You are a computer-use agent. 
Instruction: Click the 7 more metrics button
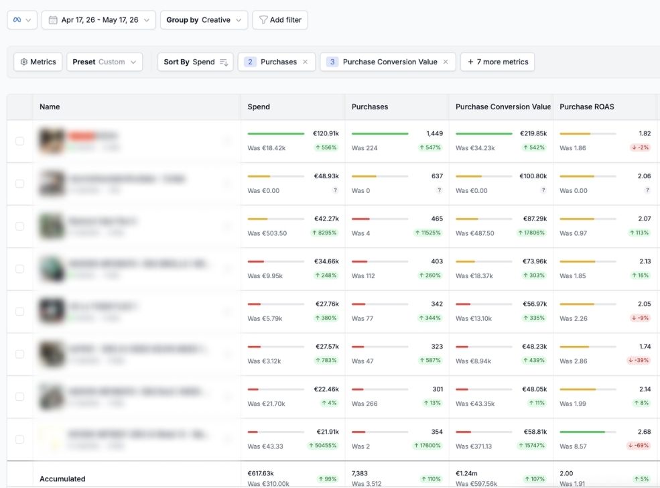498,62
